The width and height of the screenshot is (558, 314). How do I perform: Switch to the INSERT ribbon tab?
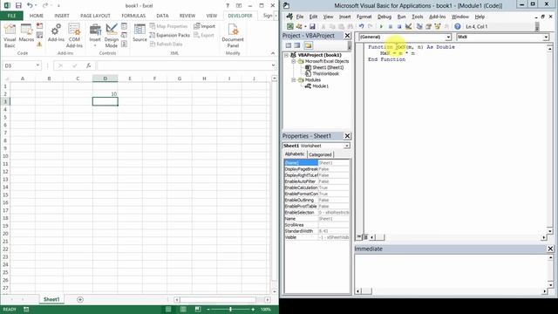(62, 16)
